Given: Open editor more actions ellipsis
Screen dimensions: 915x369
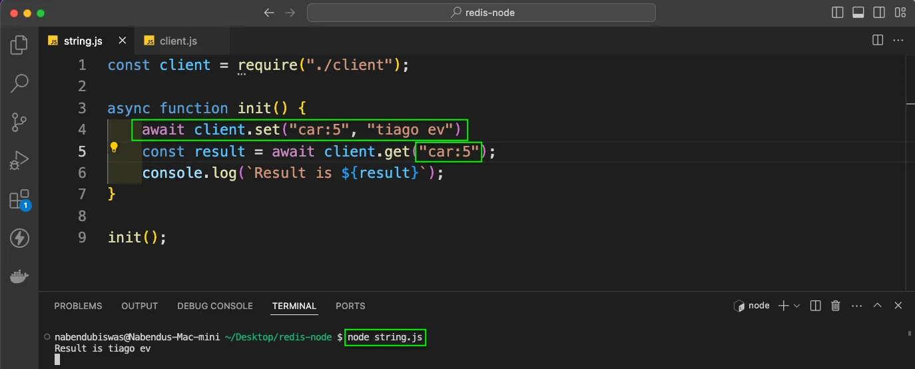Looking at the screenshot, I should 898,41.
